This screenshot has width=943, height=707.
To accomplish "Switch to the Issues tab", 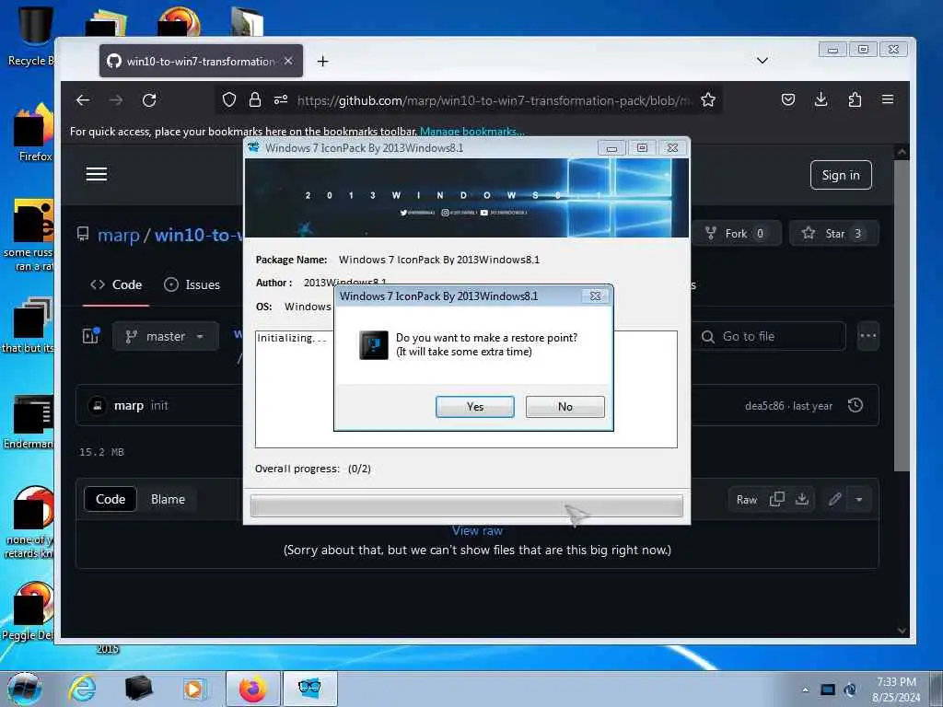I will 192,285.
